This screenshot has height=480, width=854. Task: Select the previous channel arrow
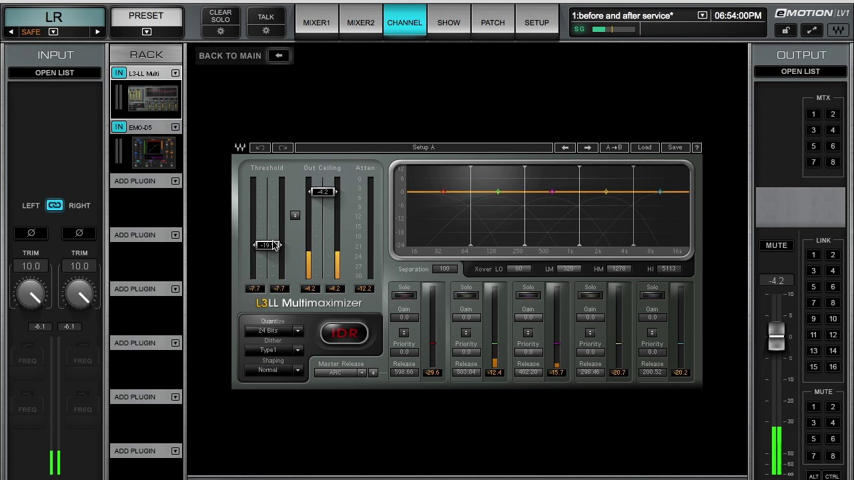tap(11, 32)
